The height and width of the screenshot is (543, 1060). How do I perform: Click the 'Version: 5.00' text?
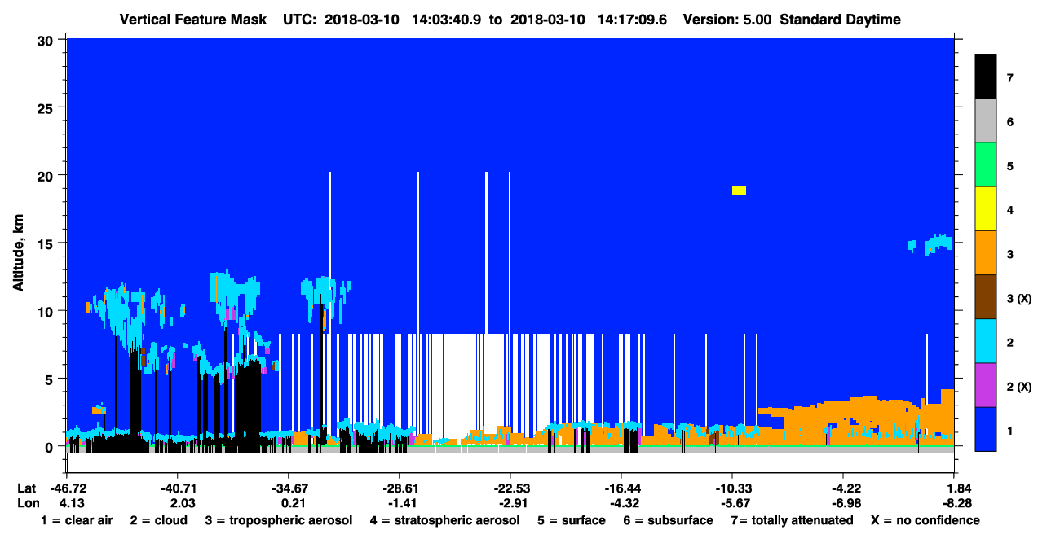tap(727, 20)
